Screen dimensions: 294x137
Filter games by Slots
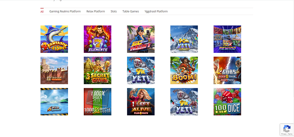(x=114, y=11)
